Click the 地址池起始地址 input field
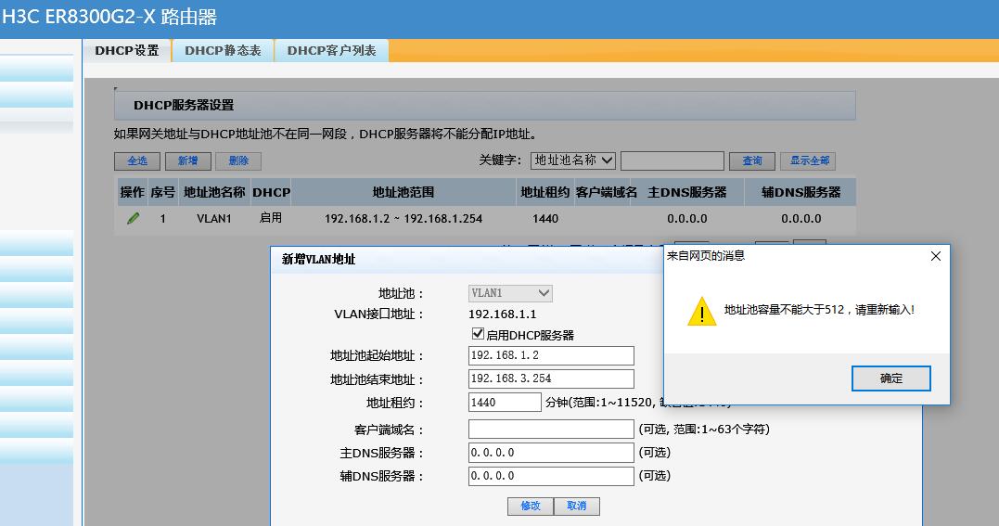 (x=551, y=355)
